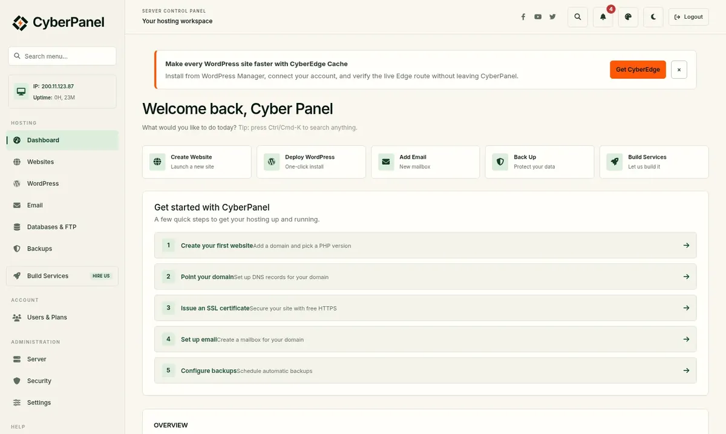
Task: Open the Twitter social icon
Action: point(552,17)
